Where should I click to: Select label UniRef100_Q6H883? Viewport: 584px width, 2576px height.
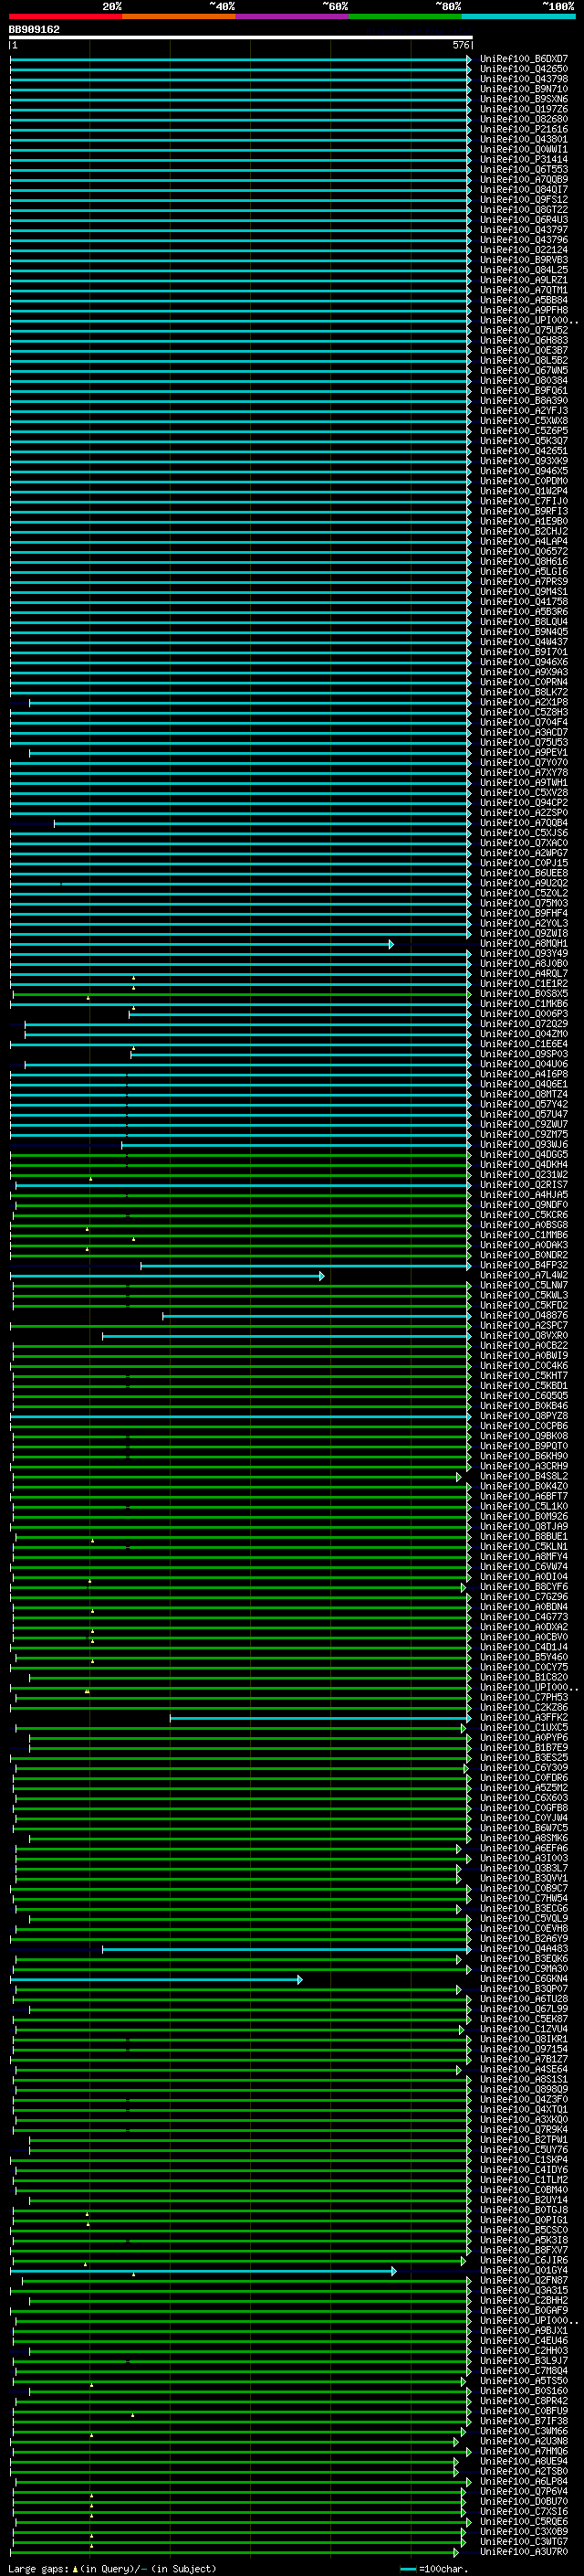coord(524,340)
